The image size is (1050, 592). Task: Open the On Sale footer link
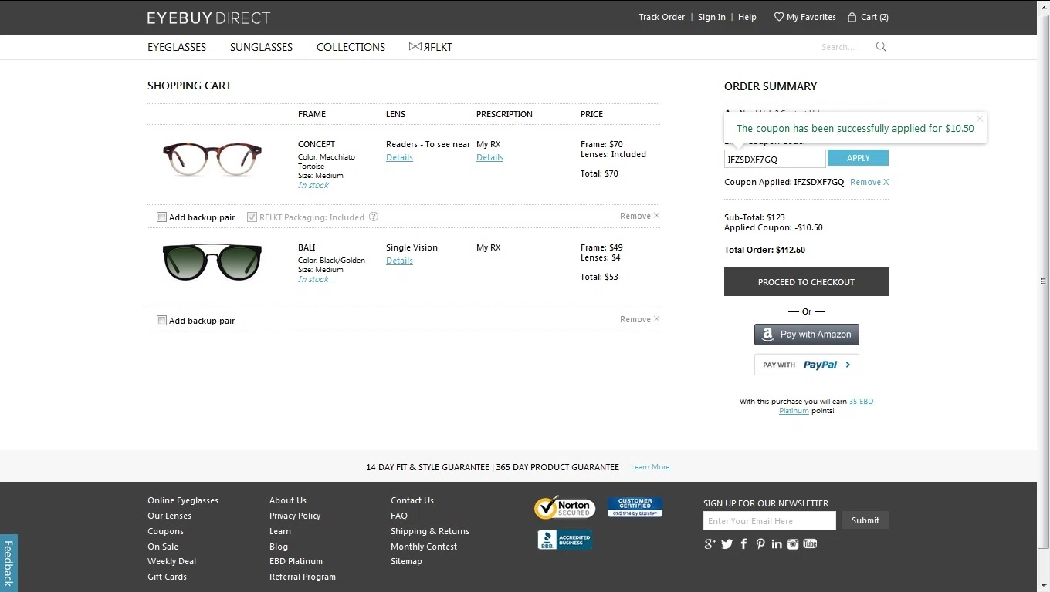click(163, 547)
